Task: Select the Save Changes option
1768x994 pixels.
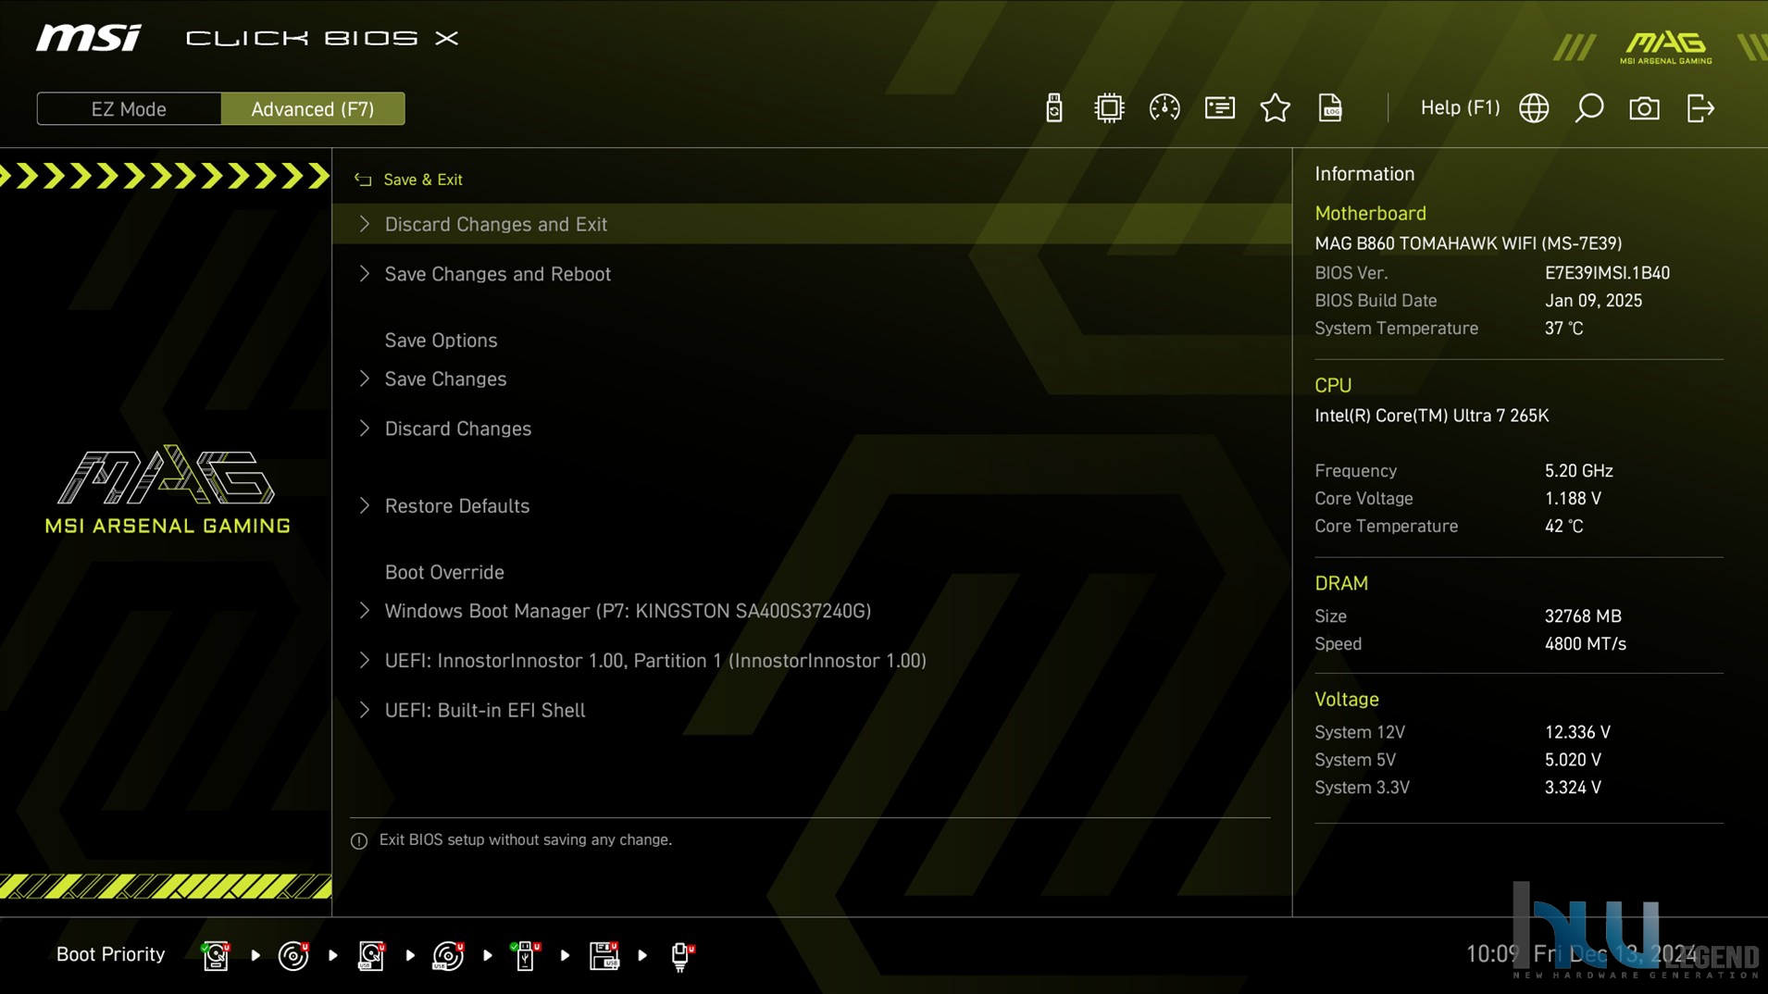Action: [x=812, y=379]
